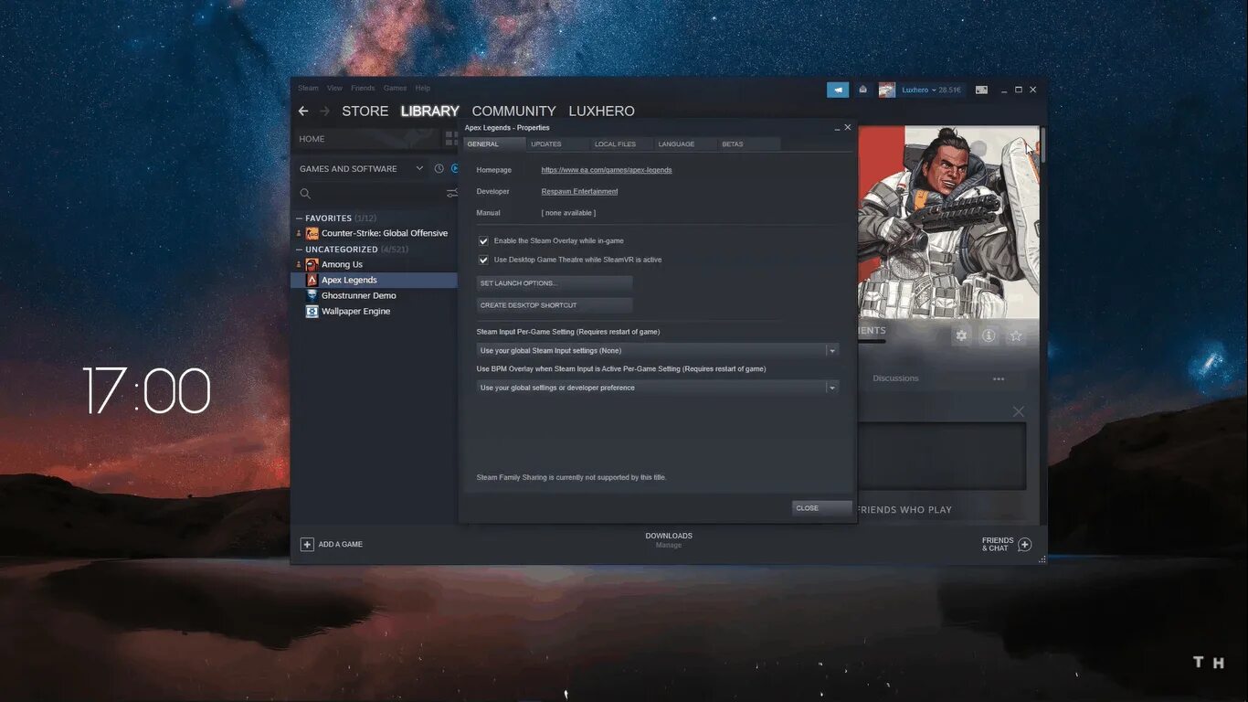Click the Wallpaper Engine game icon
The height and width of the screenshot is (702, 1248).
312,311
